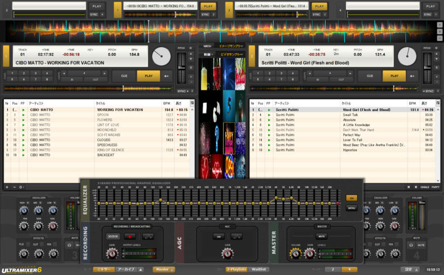This screenshot has height=275, width=444.
Task: Click deck 1 small waveform progress bar
Action: point(88,89)
